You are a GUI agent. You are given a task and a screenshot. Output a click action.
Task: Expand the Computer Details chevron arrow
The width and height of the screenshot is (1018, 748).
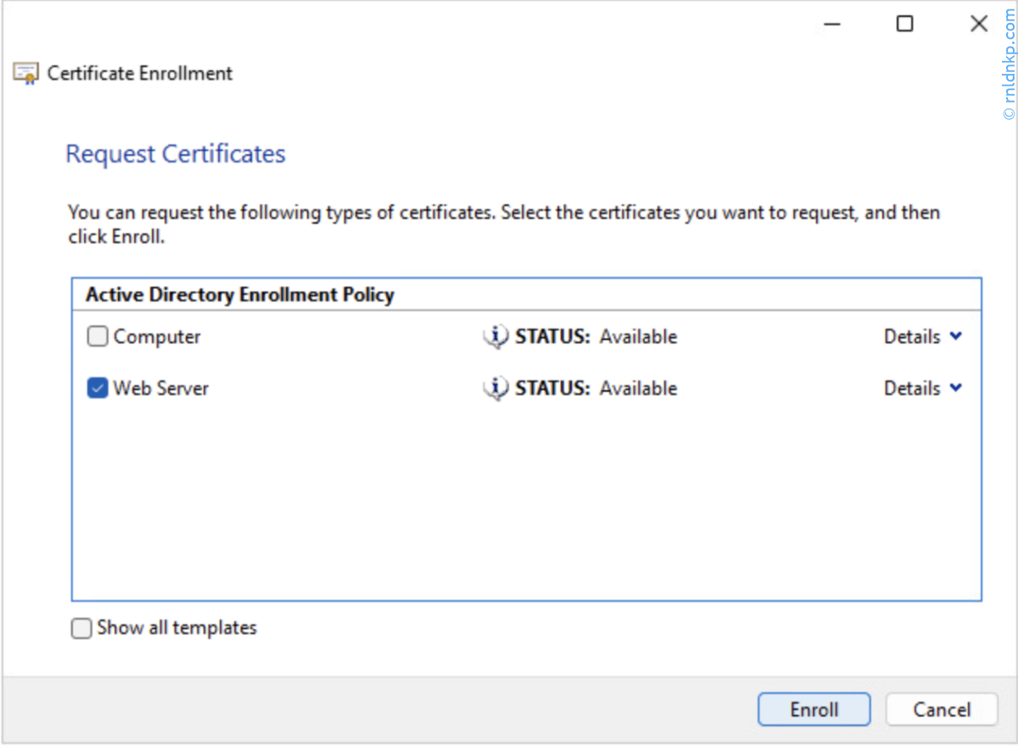click(x=956, y=337)
